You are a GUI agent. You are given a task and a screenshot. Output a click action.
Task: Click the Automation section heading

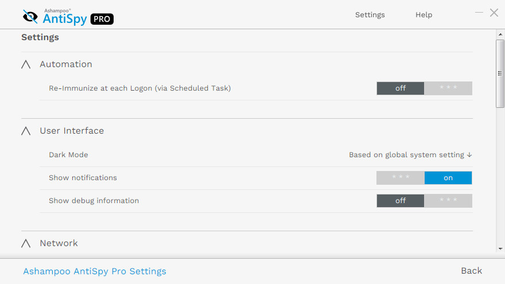click(66, 64)
